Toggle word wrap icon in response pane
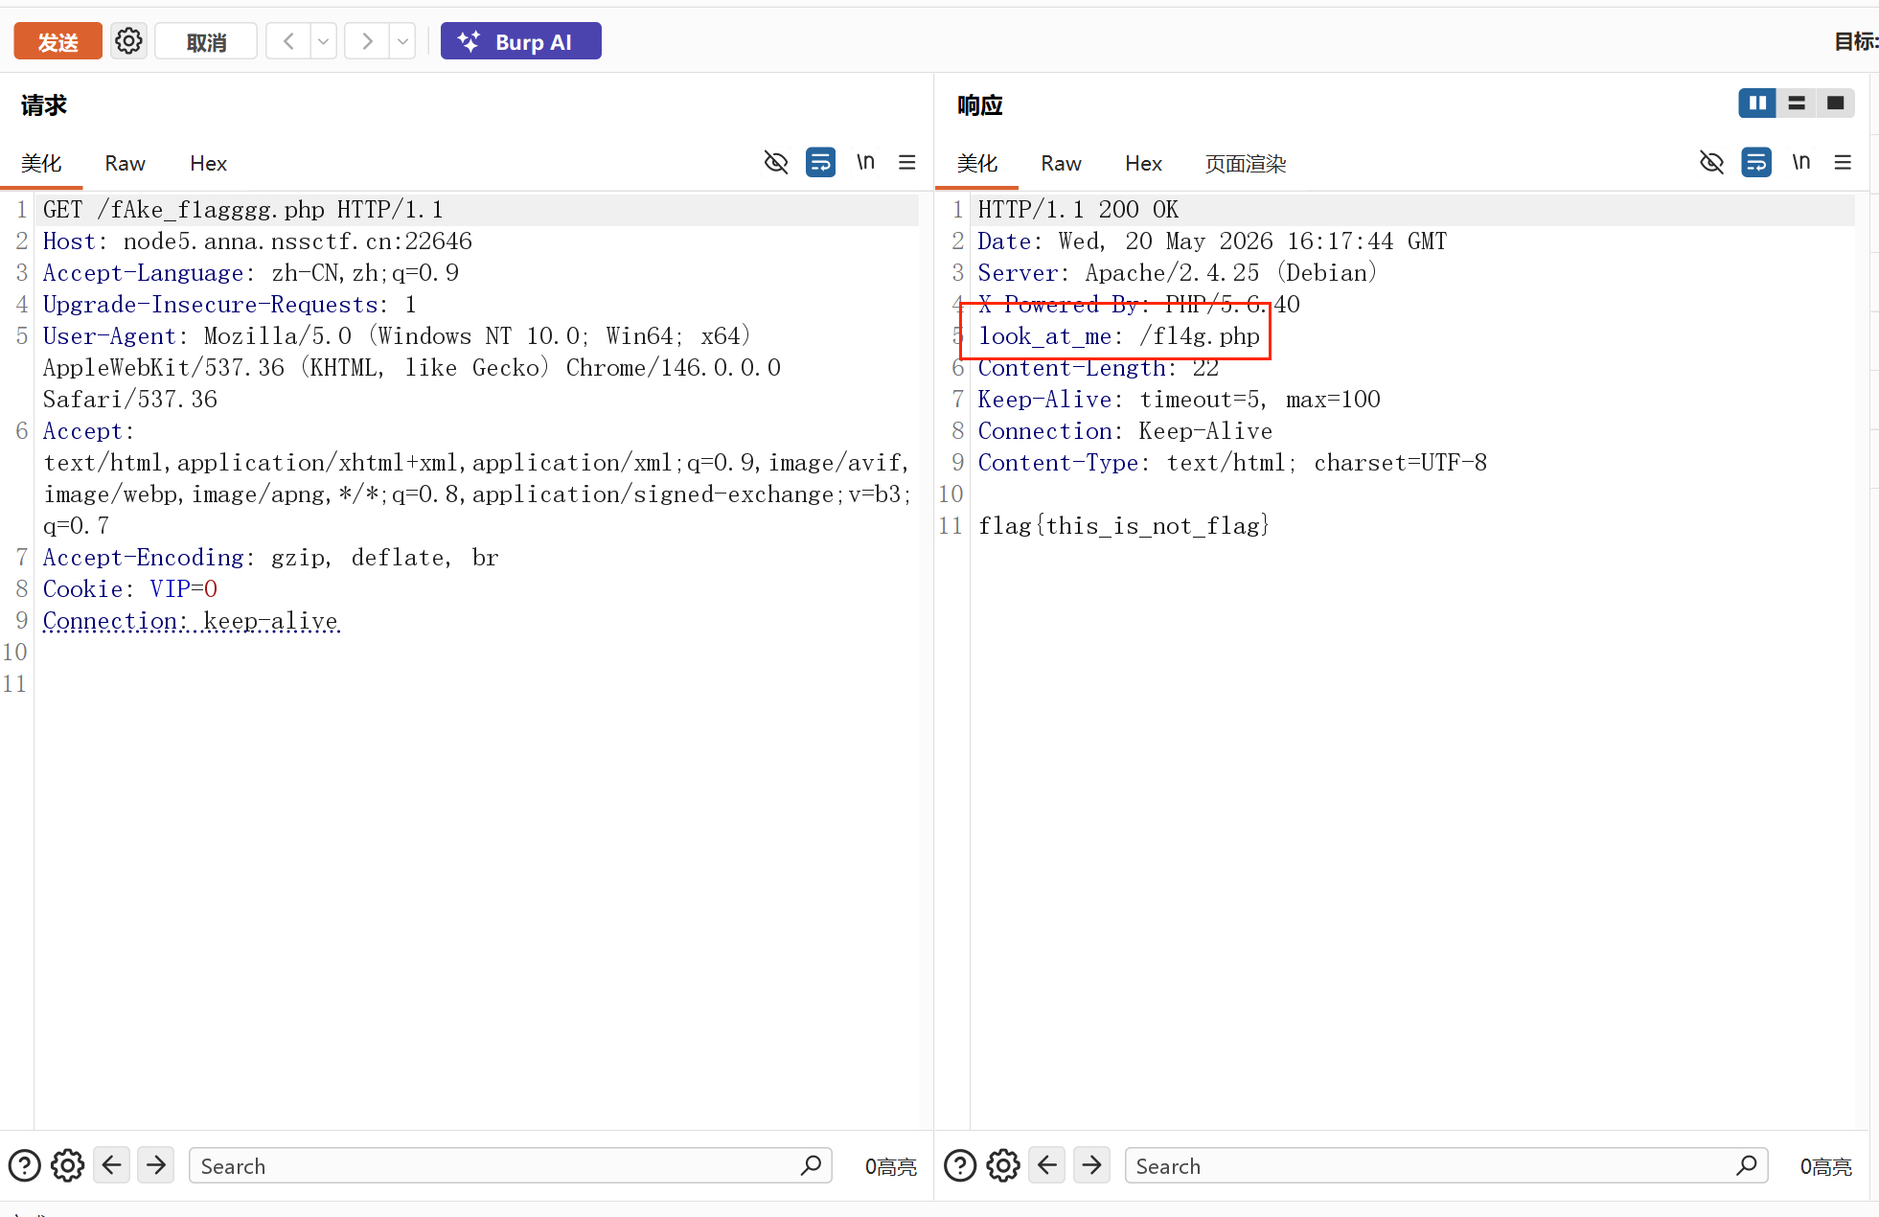Screen dimensions: 1879x1217 pos(1756,162)
